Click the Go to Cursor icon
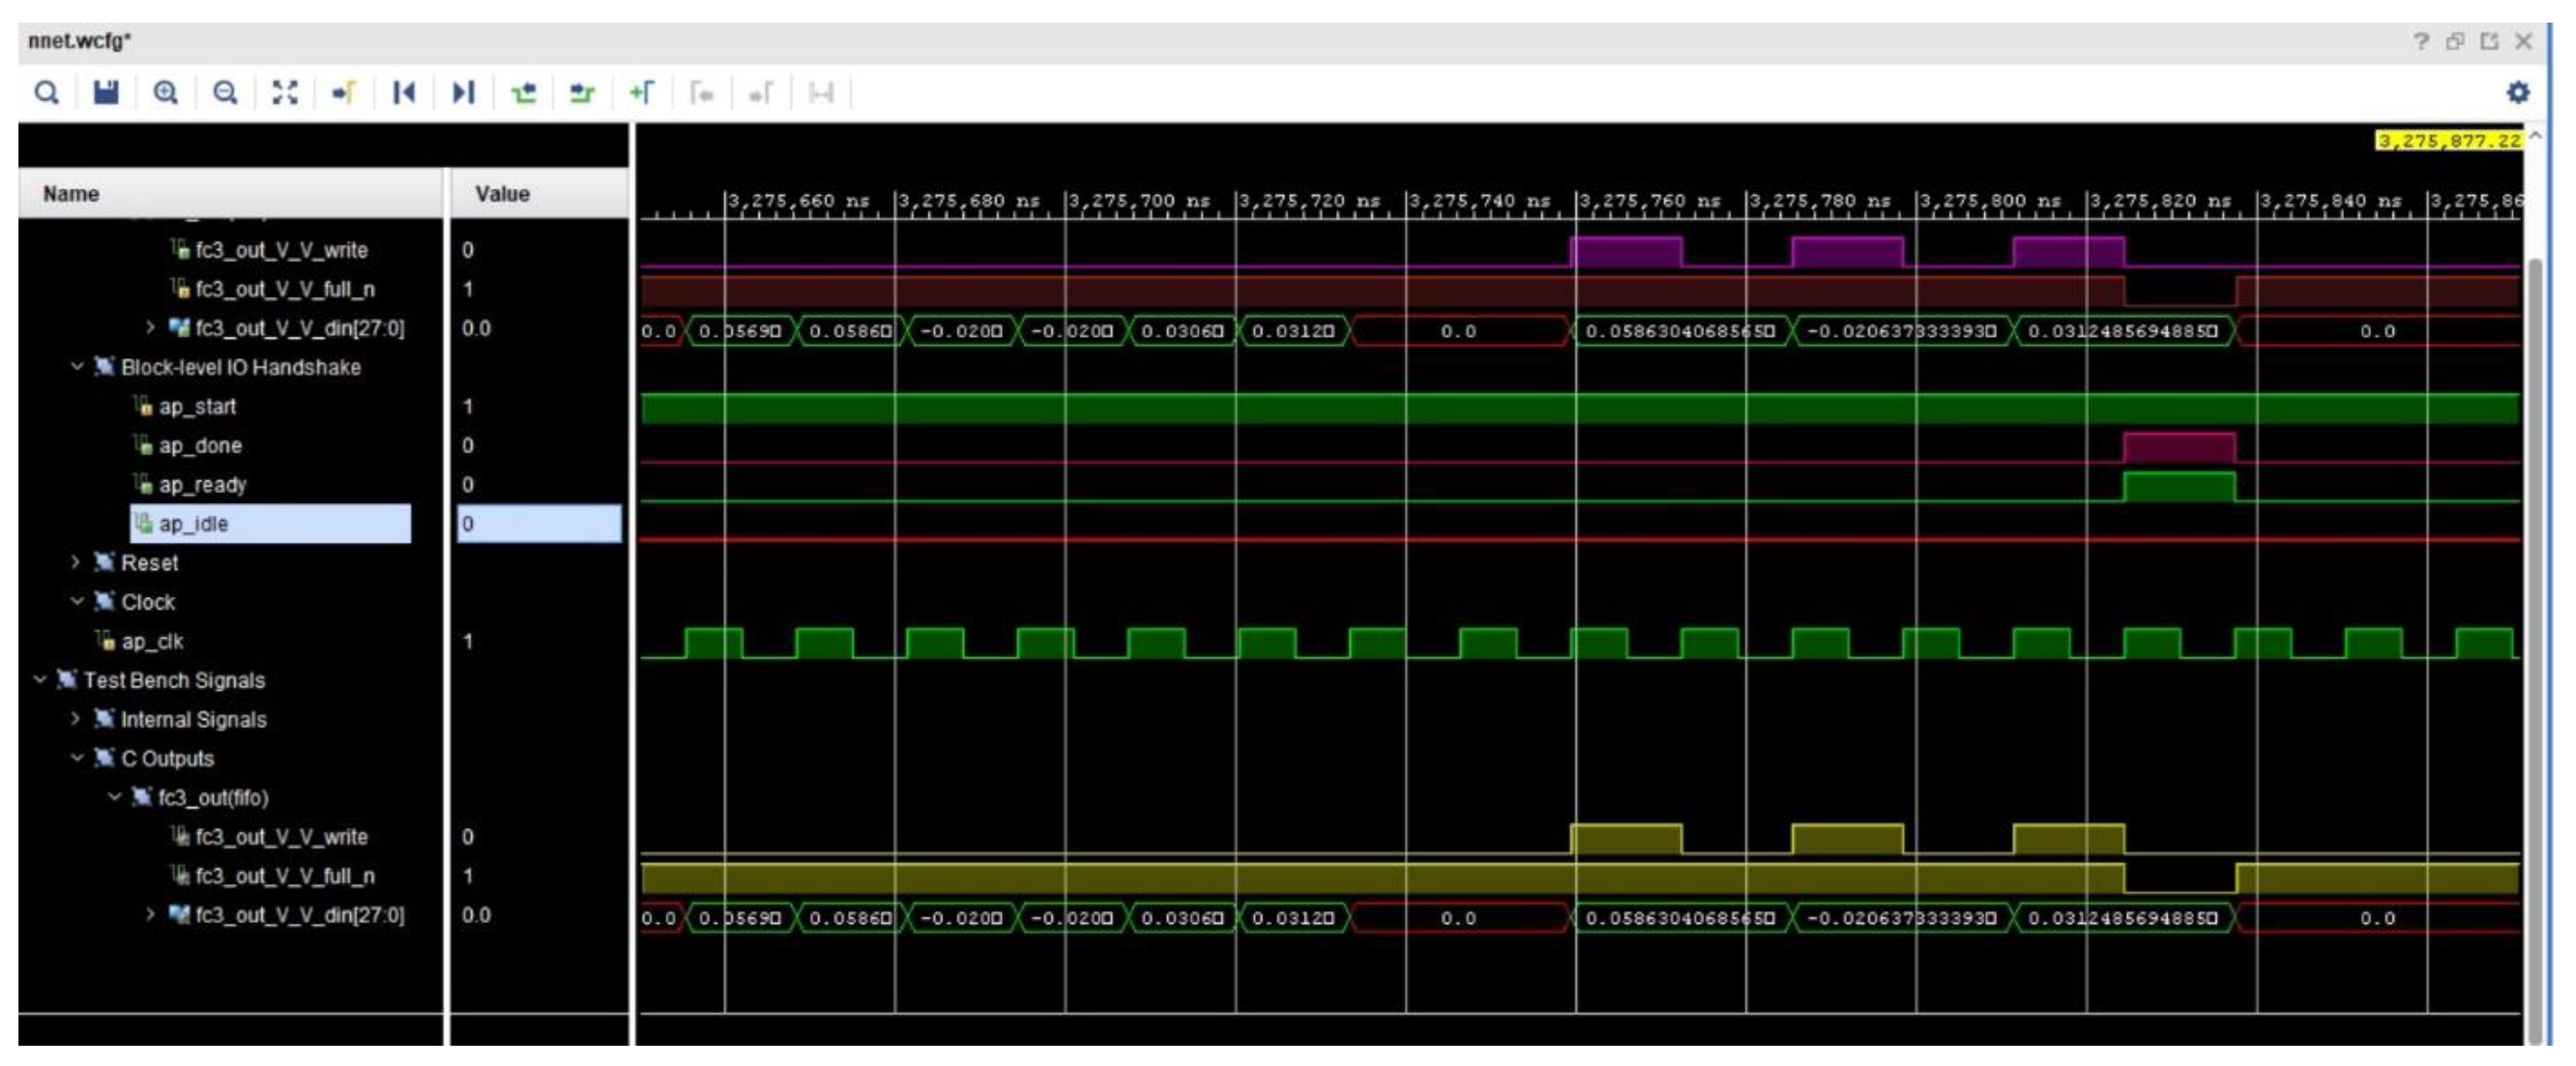Screen dimensions: 2576x1066 pyautogui.click(x=344, y=93)
